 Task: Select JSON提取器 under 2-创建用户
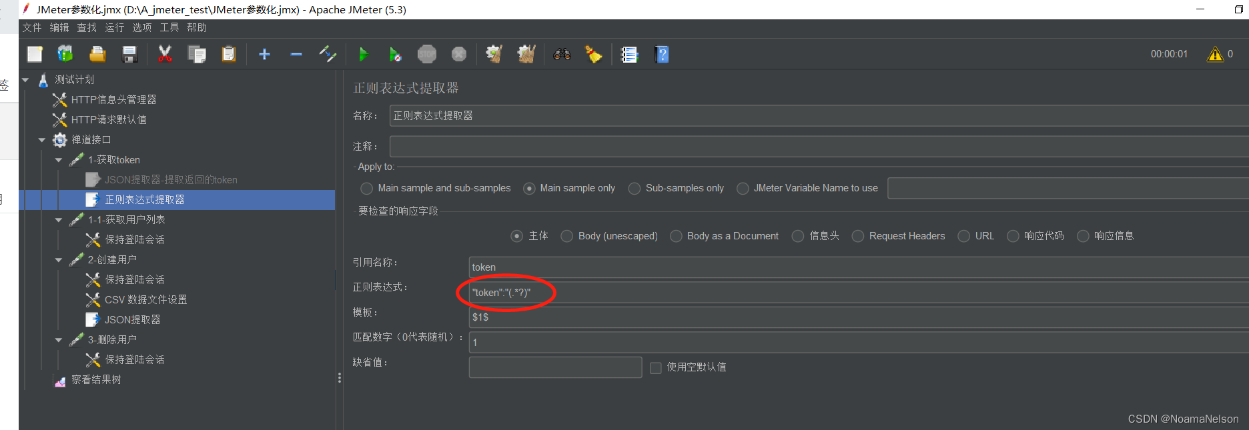coord(132,320)
